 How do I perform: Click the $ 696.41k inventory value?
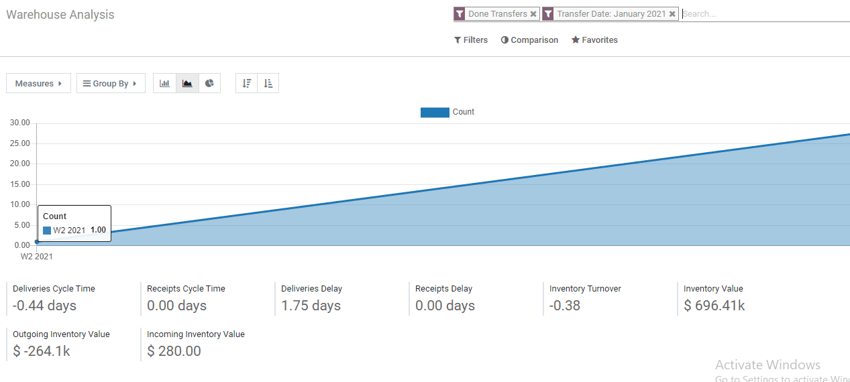714,306
